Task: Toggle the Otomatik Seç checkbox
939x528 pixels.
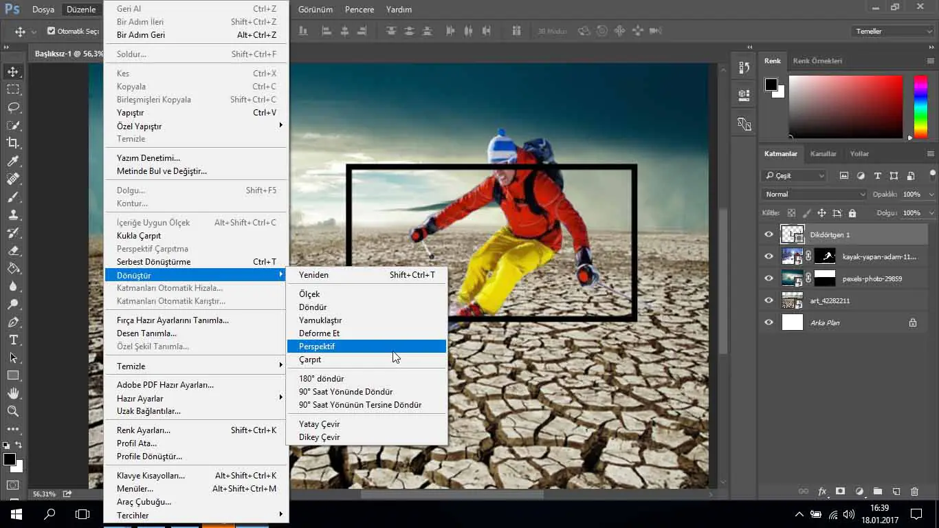Action: 51,31
